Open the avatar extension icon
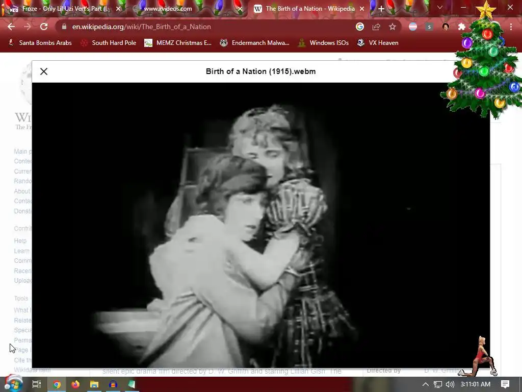The image size is (522, 392). tap(446, 27)
